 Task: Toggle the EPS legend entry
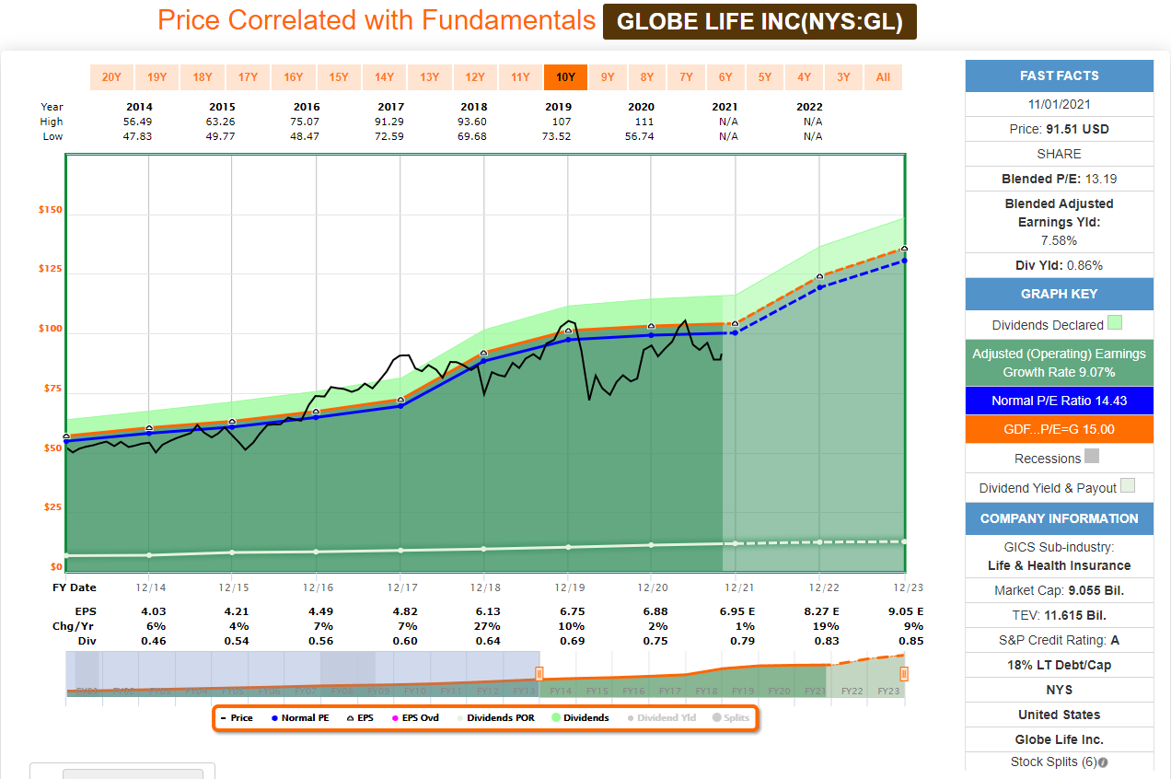coord(365,717)
